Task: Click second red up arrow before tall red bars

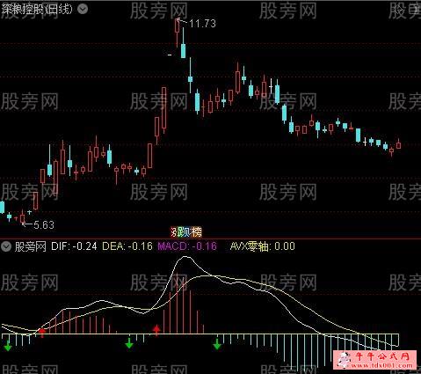Action: point(157,330)
